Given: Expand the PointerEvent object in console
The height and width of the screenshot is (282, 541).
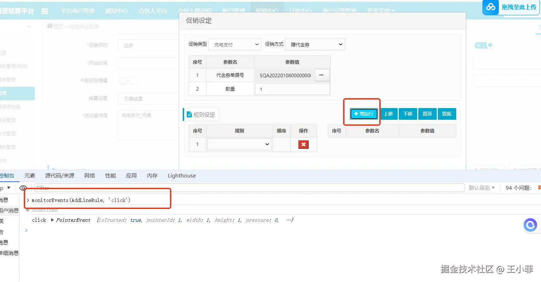Looking at the screenshot, I should click(53, 220).
